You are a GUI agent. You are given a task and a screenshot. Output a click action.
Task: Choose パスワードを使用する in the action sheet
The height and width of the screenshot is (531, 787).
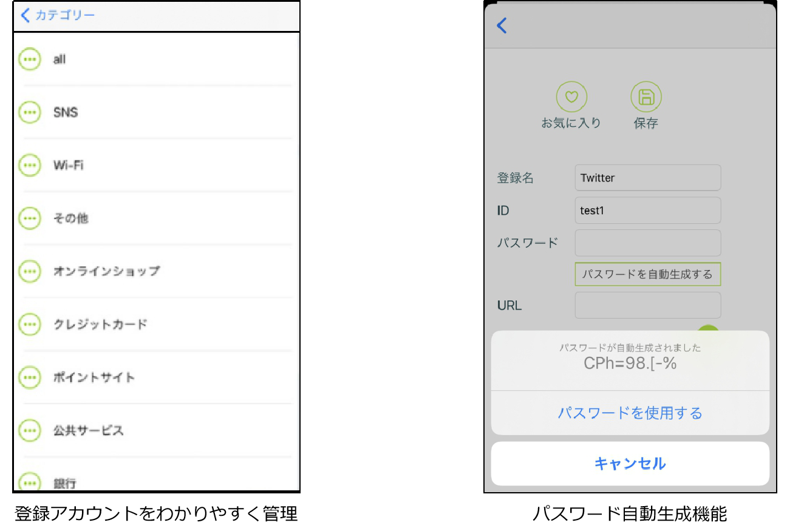[x=630, y=413]
